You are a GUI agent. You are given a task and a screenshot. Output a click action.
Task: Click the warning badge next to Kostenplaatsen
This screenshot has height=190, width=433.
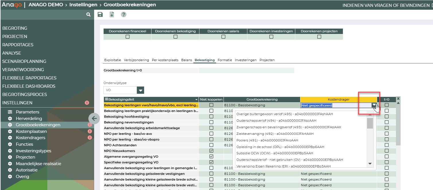tap(90, 131)
